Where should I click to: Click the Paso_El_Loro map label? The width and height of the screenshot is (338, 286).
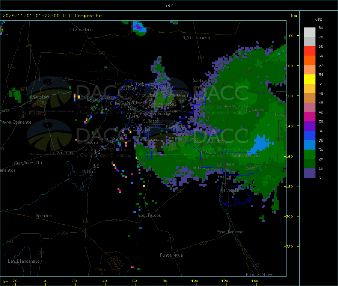coord(260,275)
